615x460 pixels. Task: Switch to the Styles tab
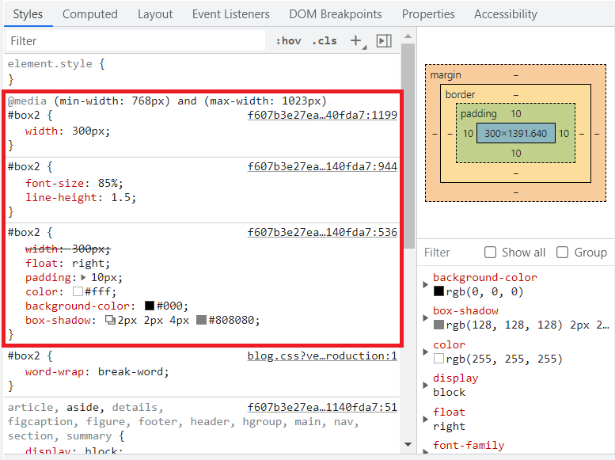28,14
